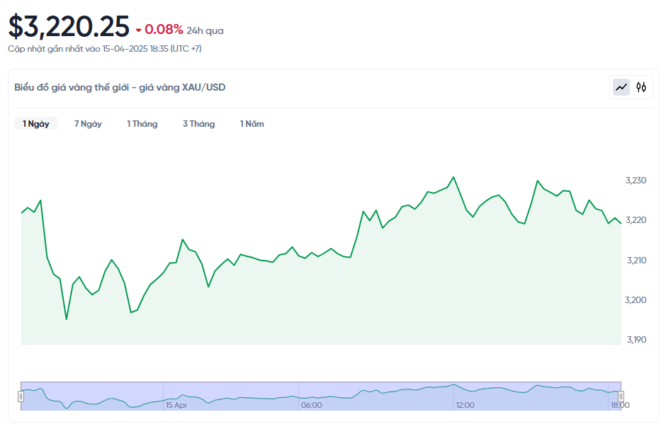Switch to the line chart view
This screenshot has height=434, width=666.
[x=621, y=87]
